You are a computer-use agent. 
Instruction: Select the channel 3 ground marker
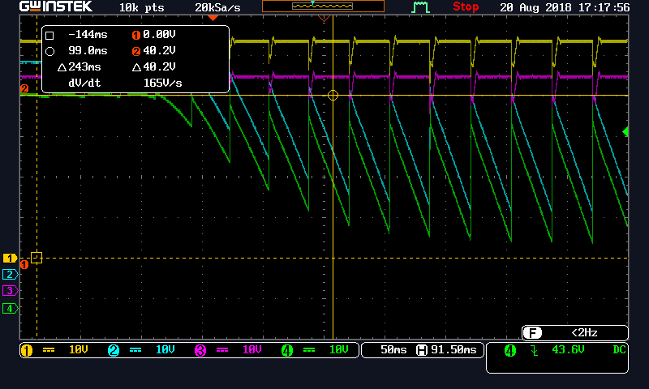tap(10, 291)
